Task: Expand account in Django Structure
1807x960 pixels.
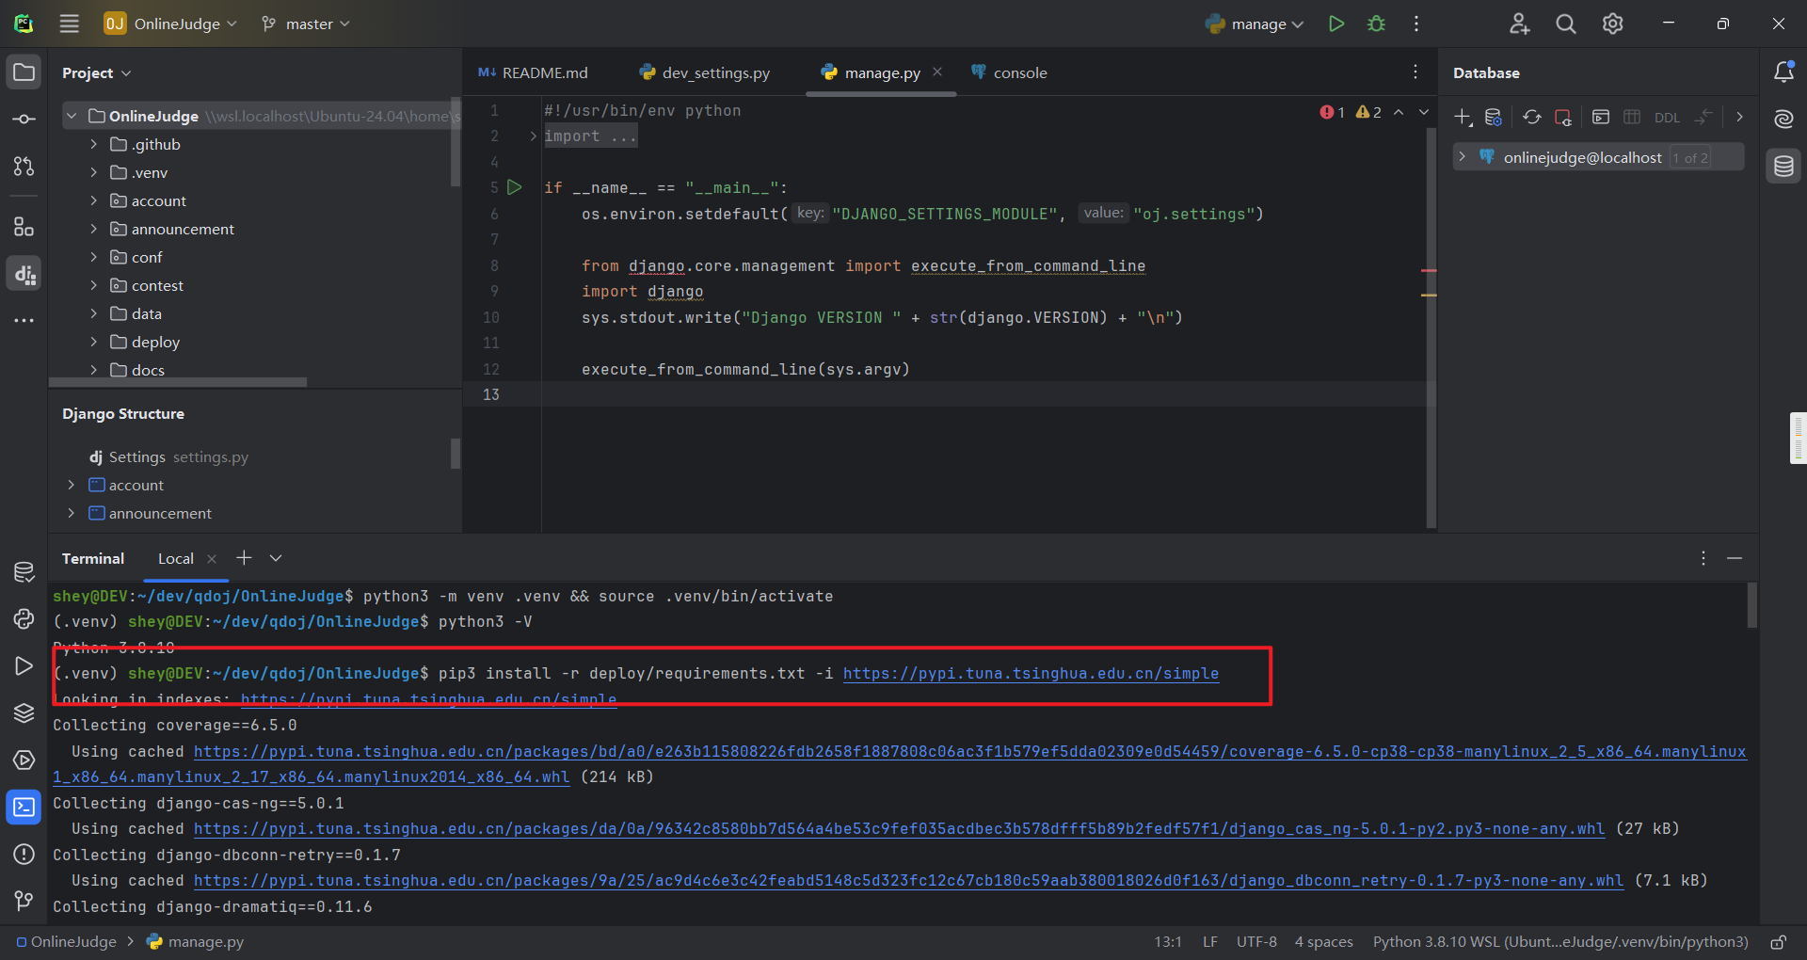Action: (x=72, y=485)
